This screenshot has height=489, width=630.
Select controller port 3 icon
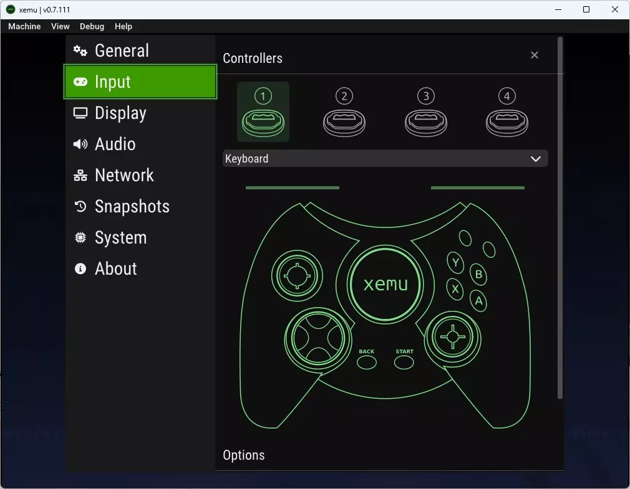[x=426, y=112]
